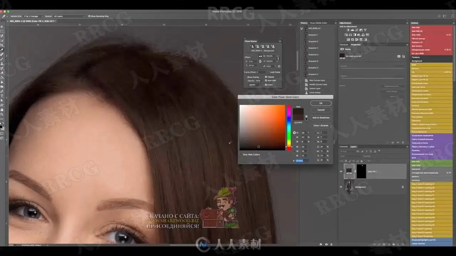The width and height of the screenshot is (456, 256).
Task: Open the Lighten blend mode dropdown
Action: tap(254, 85)
